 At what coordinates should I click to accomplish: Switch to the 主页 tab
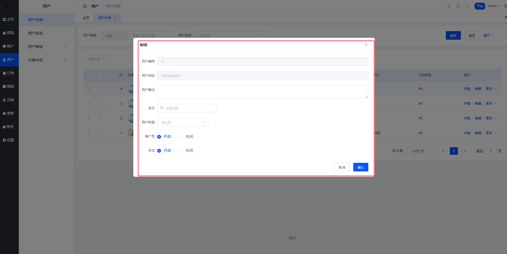coord(86,18)
